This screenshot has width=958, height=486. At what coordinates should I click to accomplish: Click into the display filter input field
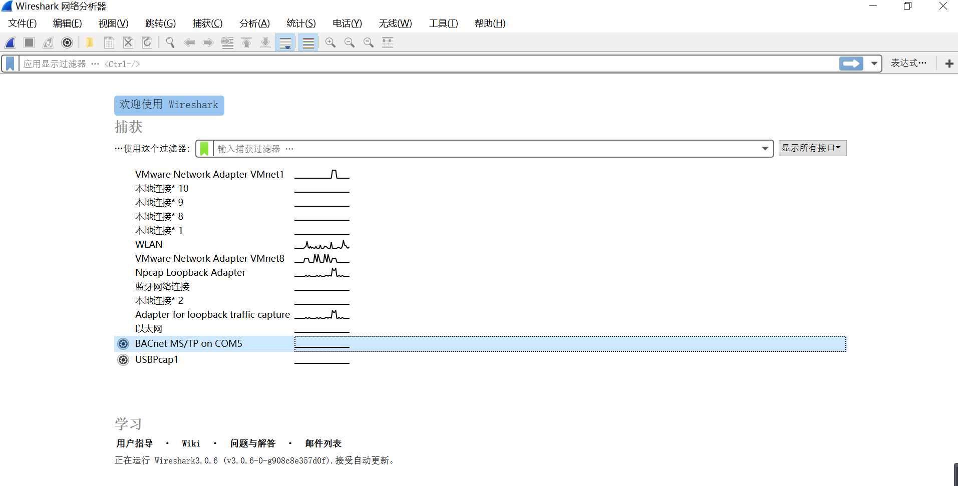(x=428, y=64)
